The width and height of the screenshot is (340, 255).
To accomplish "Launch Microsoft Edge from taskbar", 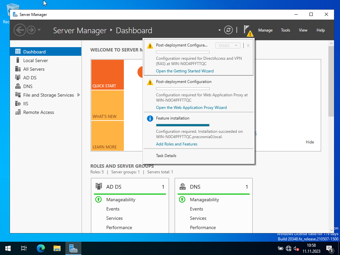I will pos(41,248).
